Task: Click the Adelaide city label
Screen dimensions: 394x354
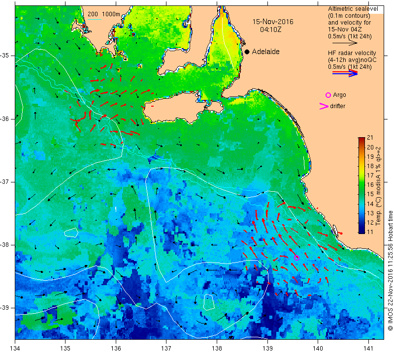Action: tap(265, 52)
